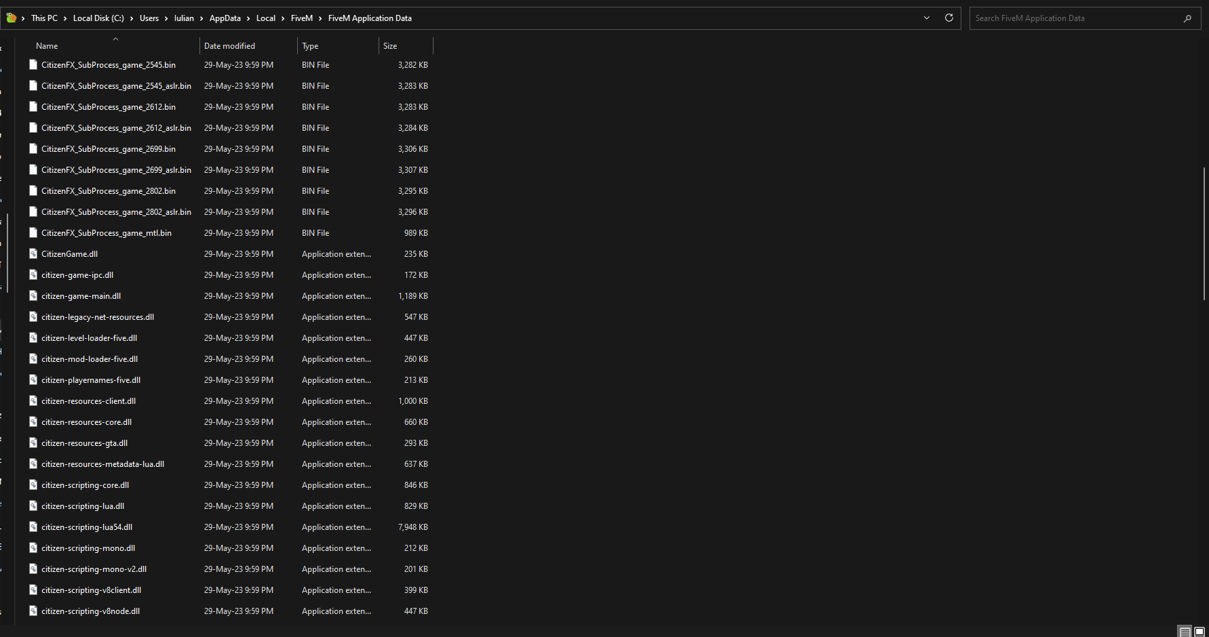Select DLL icon of citizen-resources-client.dll

pos(33,401)
